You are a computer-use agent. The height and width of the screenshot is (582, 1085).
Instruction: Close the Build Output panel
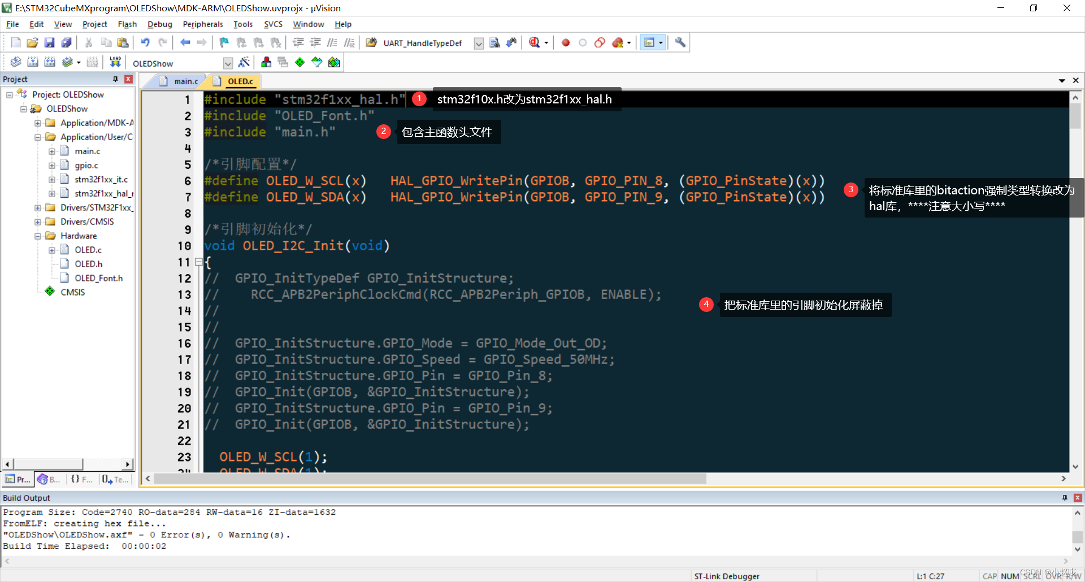click(1078, 498)
